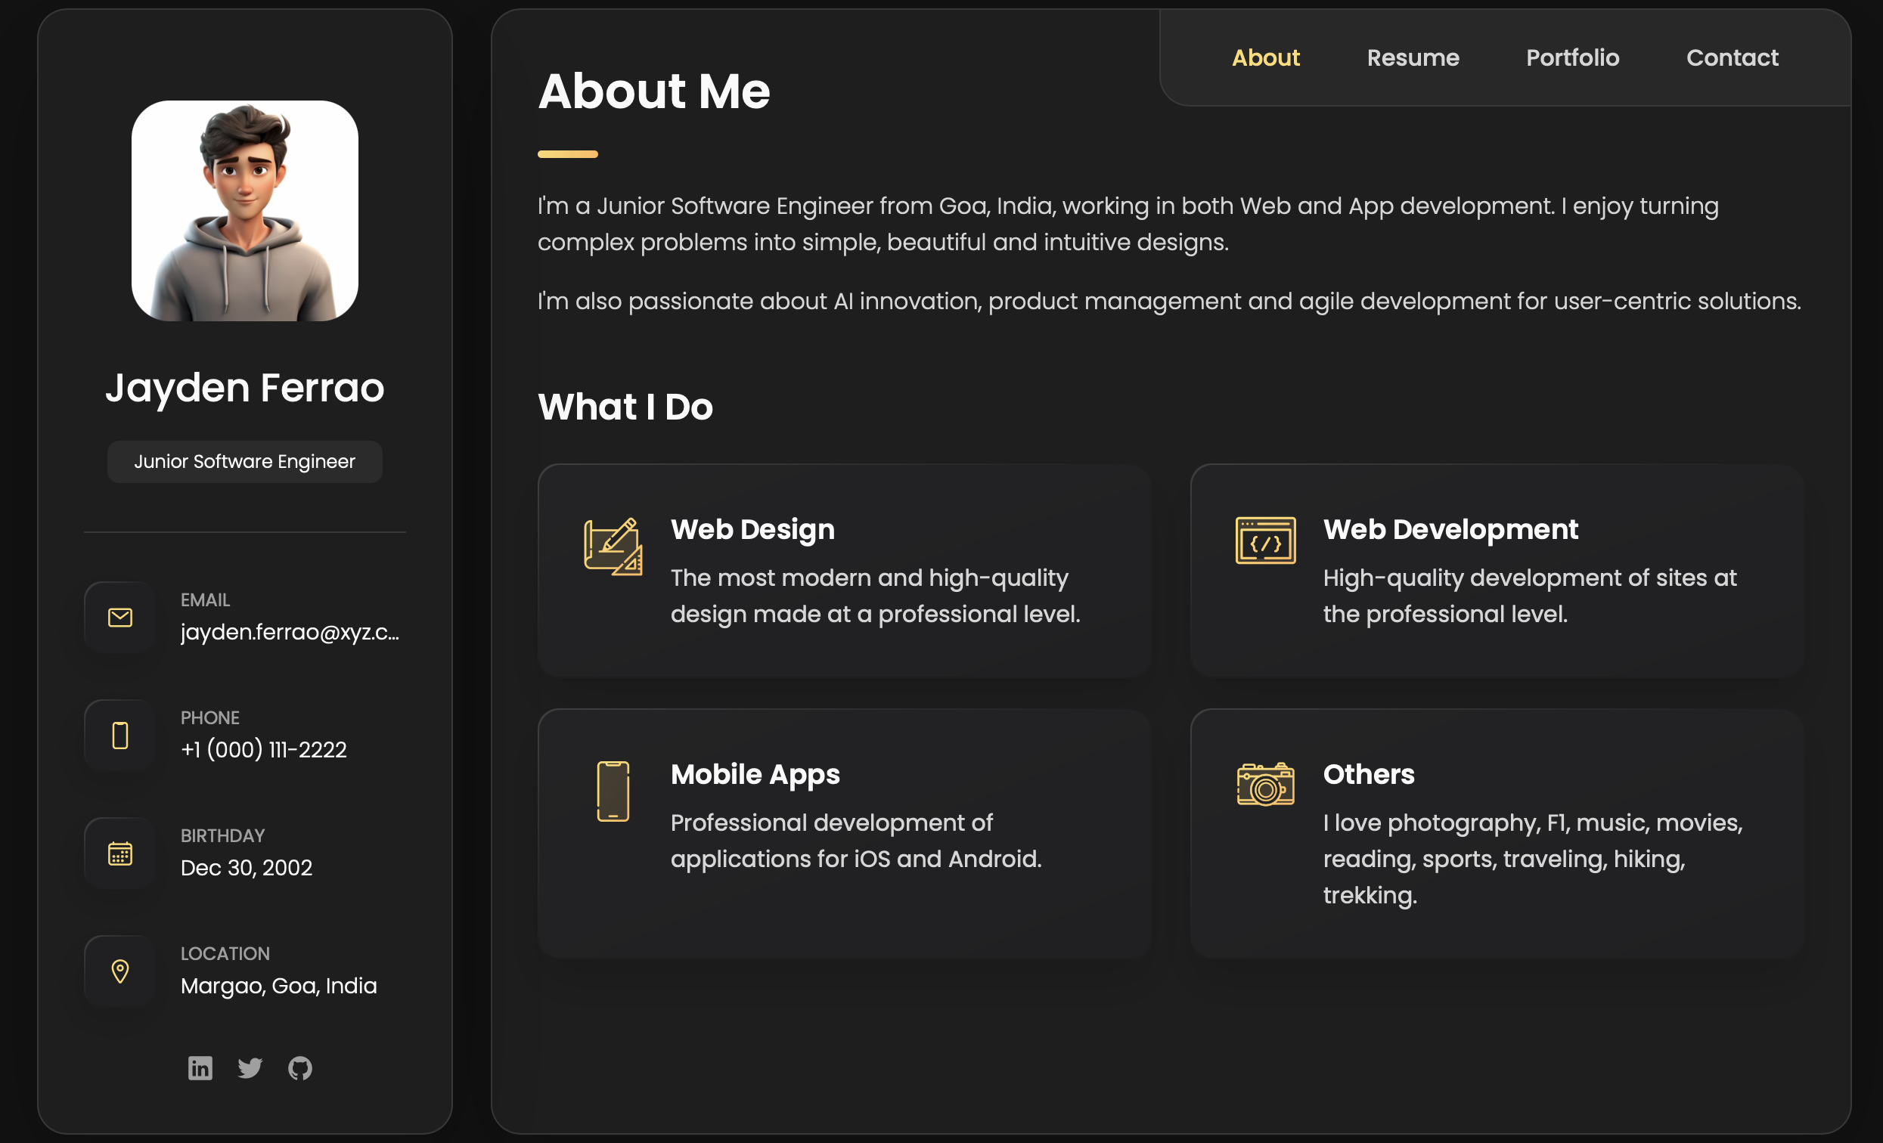This screenshot has height=1143, width=1883.
Task: Click the birthday calendar icon
Action: (x=119, y=853)
